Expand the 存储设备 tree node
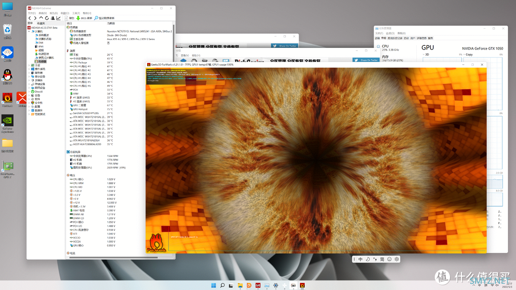Image resolution: width=516 pixels, height=290 pixels. coord(29,84)
